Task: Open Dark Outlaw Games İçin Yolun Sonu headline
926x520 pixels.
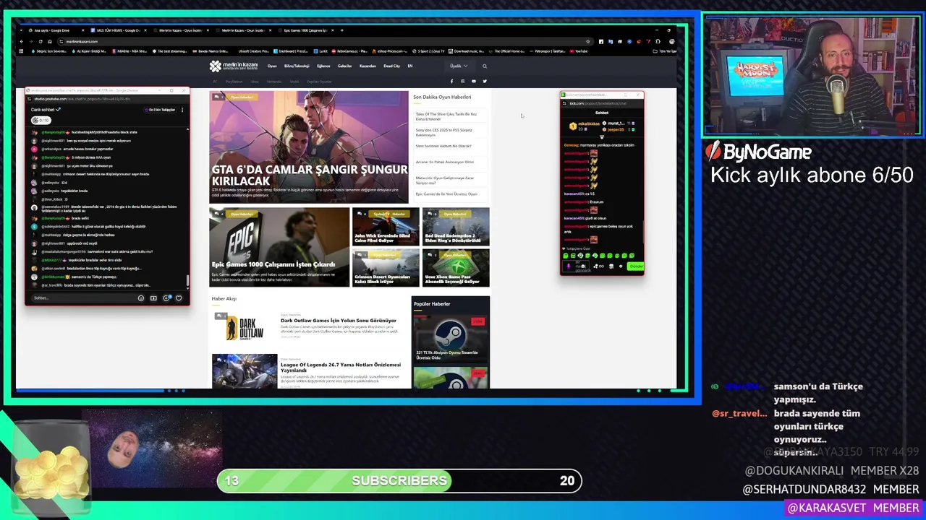Action: 339,320
